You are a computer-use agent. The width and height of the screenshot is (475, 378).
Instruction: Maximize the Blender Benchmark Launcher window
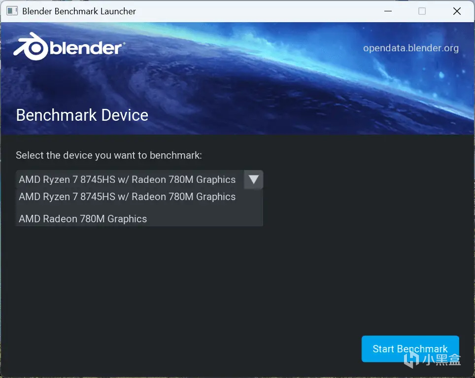(422, 11)
